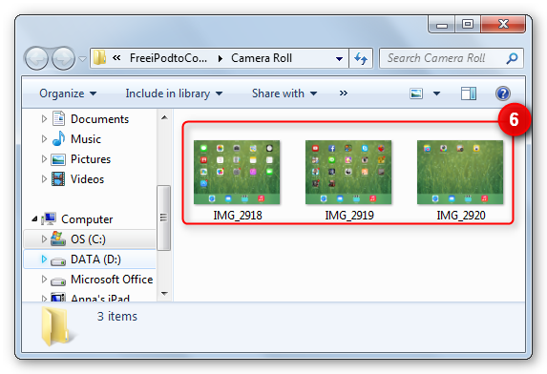Open the Organize menu
This screenshot has height=374, width=547.
tap(68, 93)
